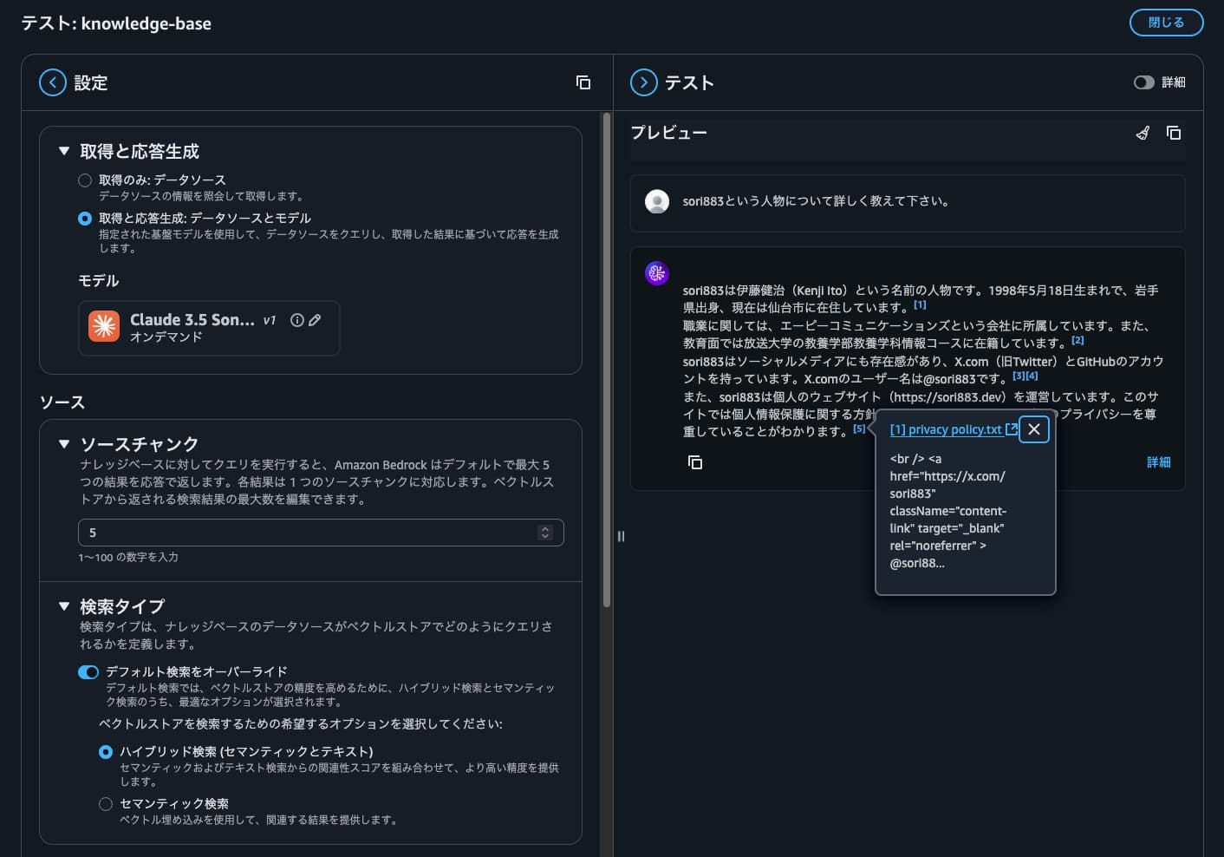Click the user question text about sori883
Viewport: 1224px width, 857px height.
816,201
